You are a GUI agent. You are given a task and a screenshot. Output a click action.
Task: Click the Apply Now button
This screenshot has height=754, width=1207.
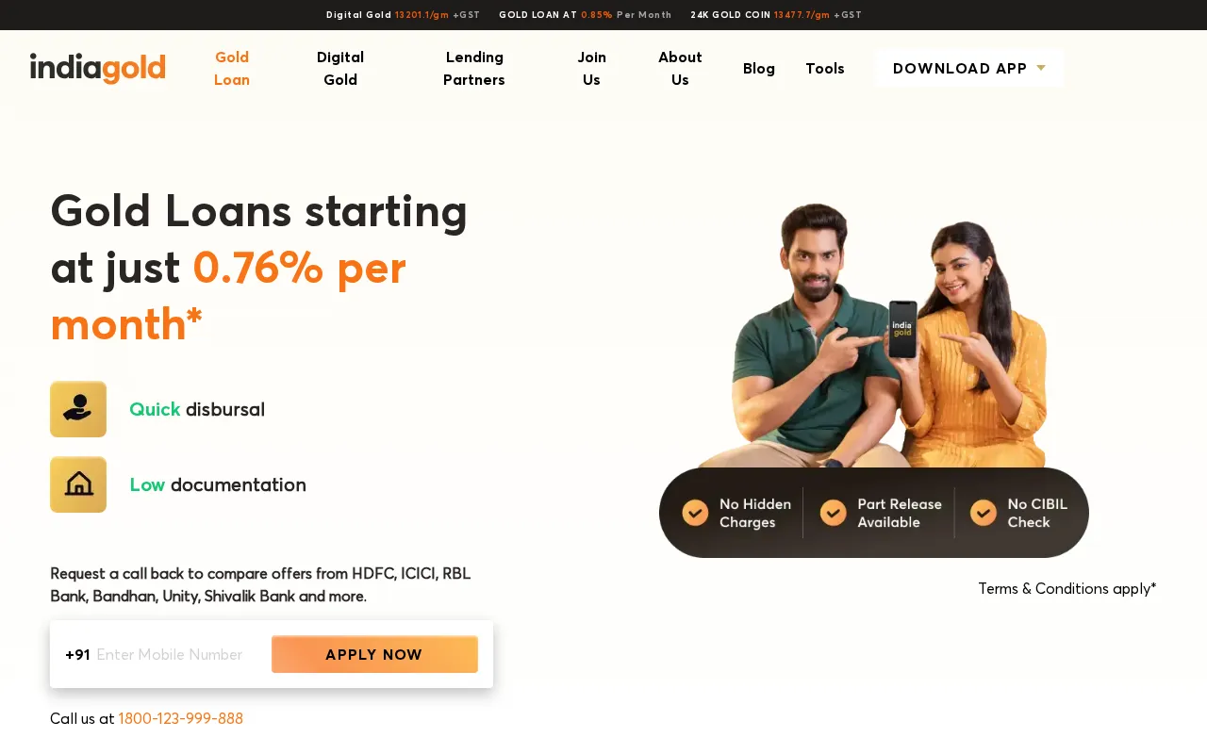(x=374, y=654)
